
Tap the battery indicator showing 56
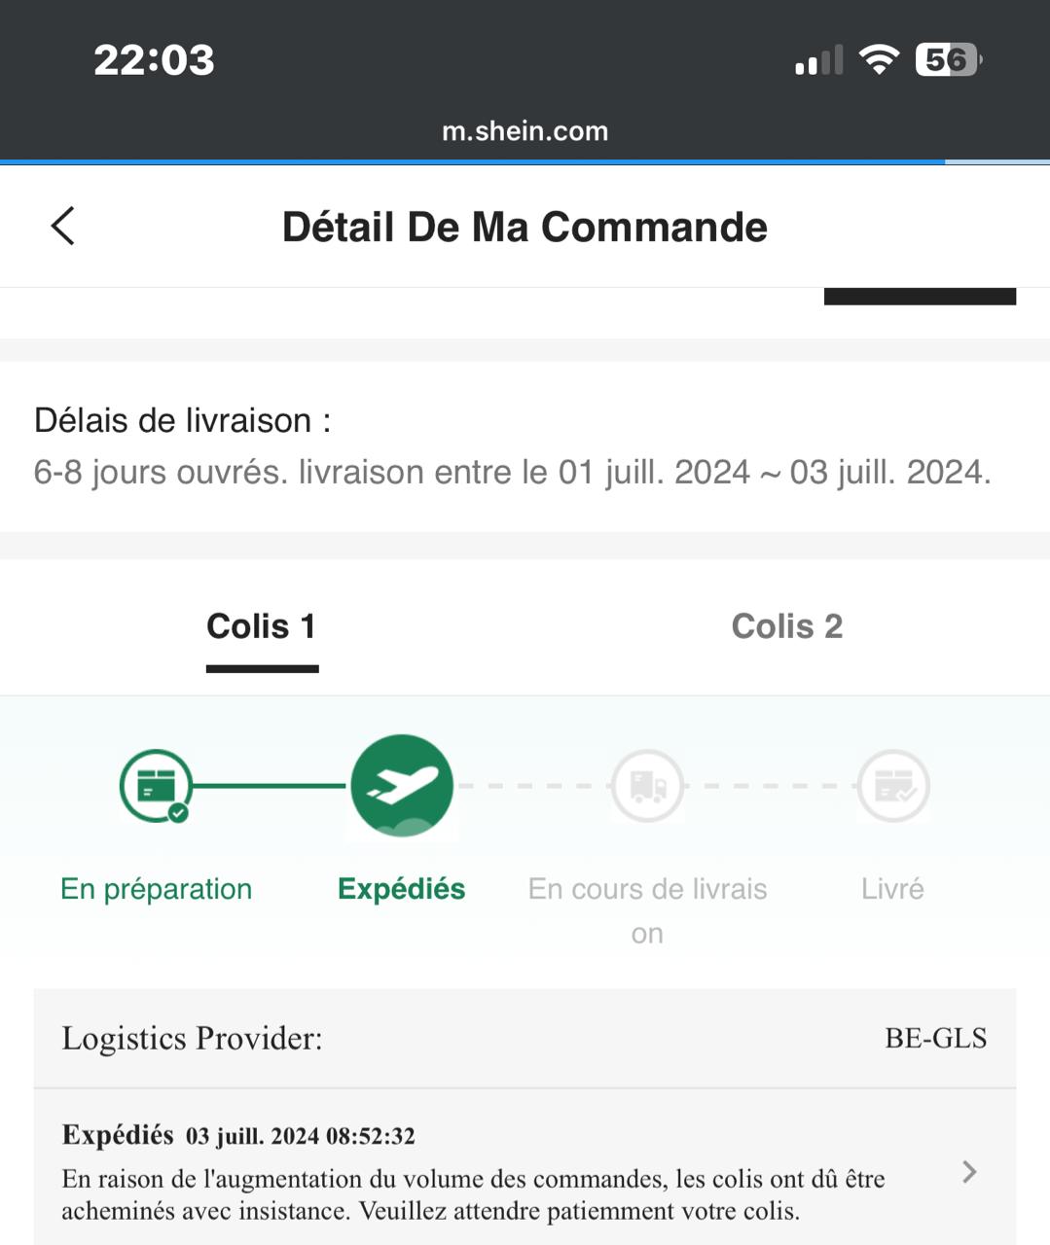[x=949, y=60]
